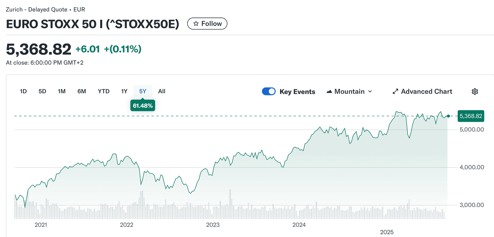Click the expand arrows Advanced Chart icon

coord(395,92)
